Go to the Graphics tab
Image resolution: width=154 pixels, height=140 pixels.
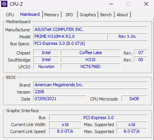click(88, 15)
